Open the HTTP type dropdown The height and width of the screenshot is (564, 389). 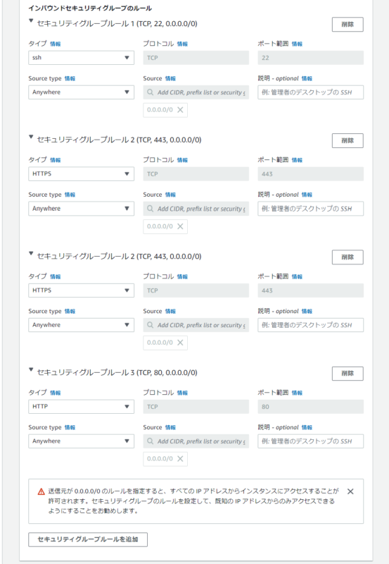click(x=81, y=407)
